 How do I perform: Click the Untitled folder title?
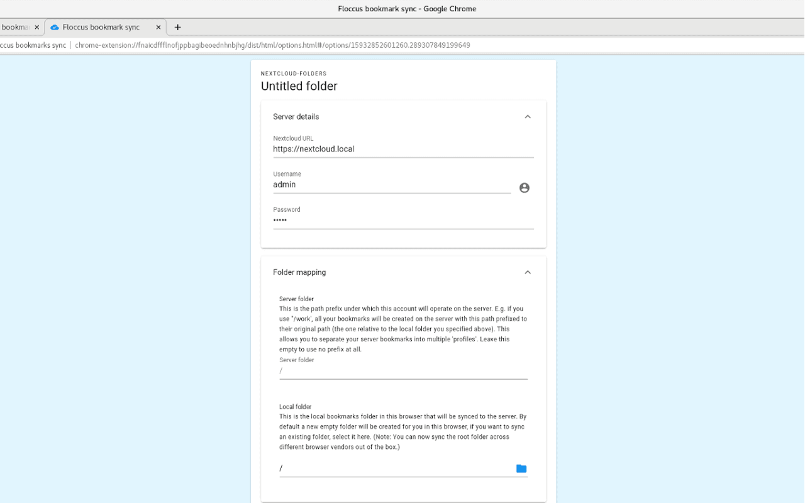coord(299,86)
